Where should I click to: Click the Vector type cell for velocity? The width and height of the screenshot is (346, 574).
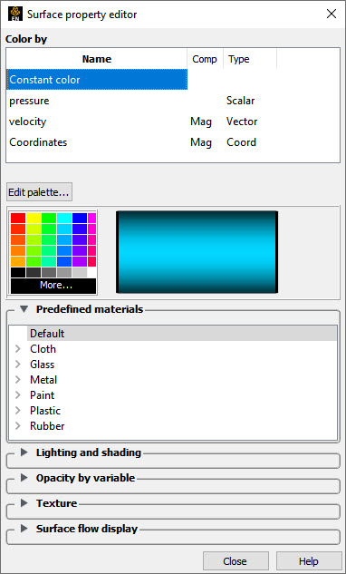click(x=242, y=122)
